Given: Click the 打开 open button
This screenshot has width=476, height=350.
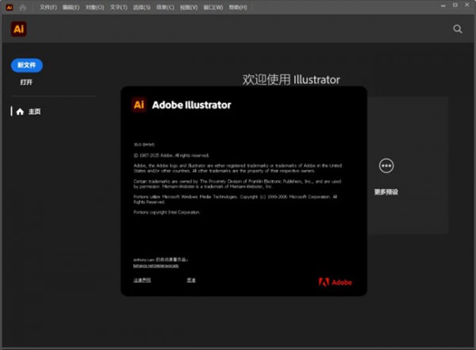Looking at the screenshot, I should [x=26, y=82].
